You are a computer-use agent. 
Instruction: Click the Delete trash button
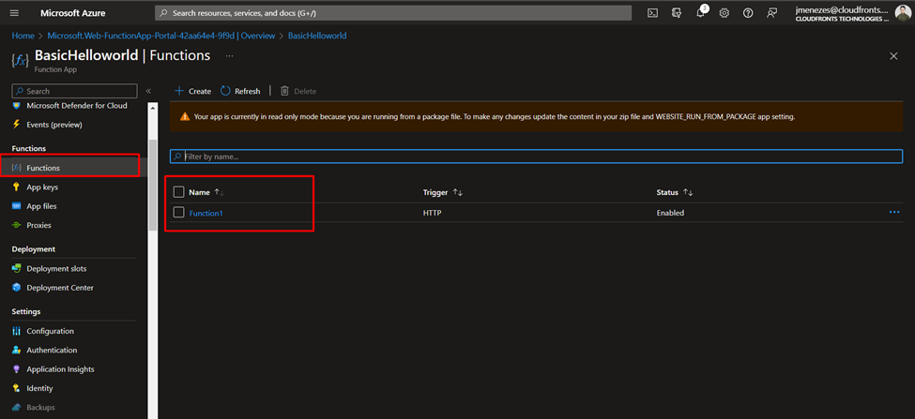298,91
